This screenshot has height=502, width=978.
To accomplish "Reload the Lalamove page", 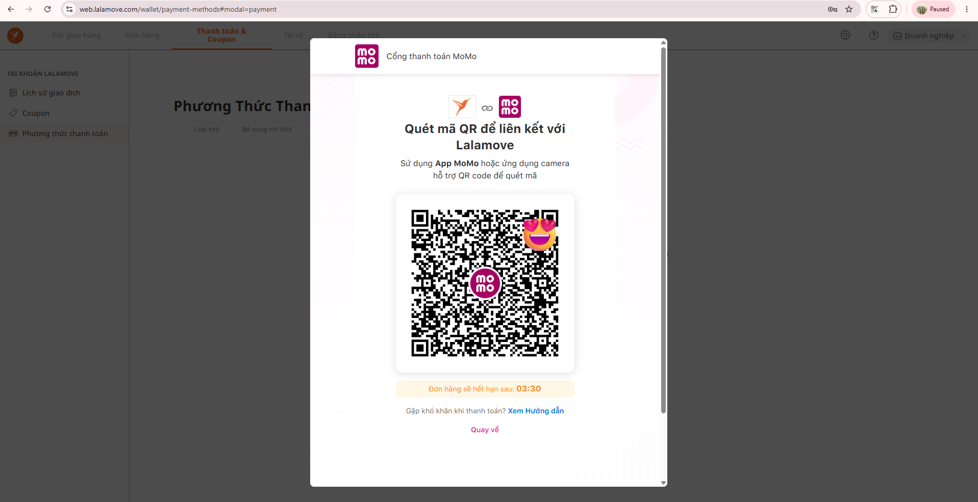I will (x=47, y=9).
